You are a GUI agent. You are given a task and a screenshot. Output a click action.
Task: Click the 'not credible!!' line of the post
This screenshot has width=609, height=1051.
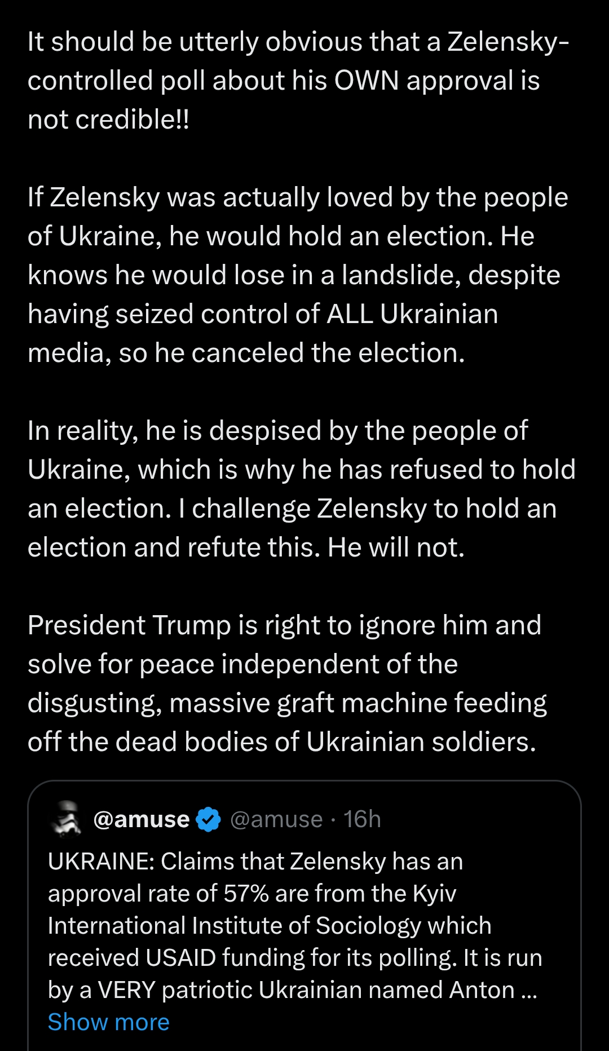[x=109, y=120]
